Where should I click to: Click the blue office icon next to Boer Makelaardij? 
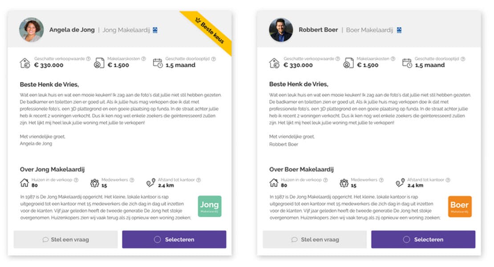[x=400, y=29]
